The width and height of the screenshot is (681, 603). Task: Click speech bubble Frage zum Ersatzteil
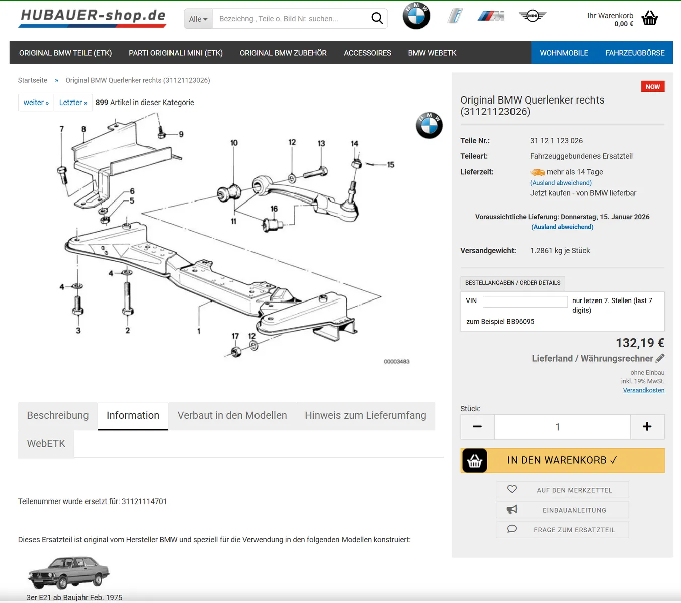click(x=512, y=529)
